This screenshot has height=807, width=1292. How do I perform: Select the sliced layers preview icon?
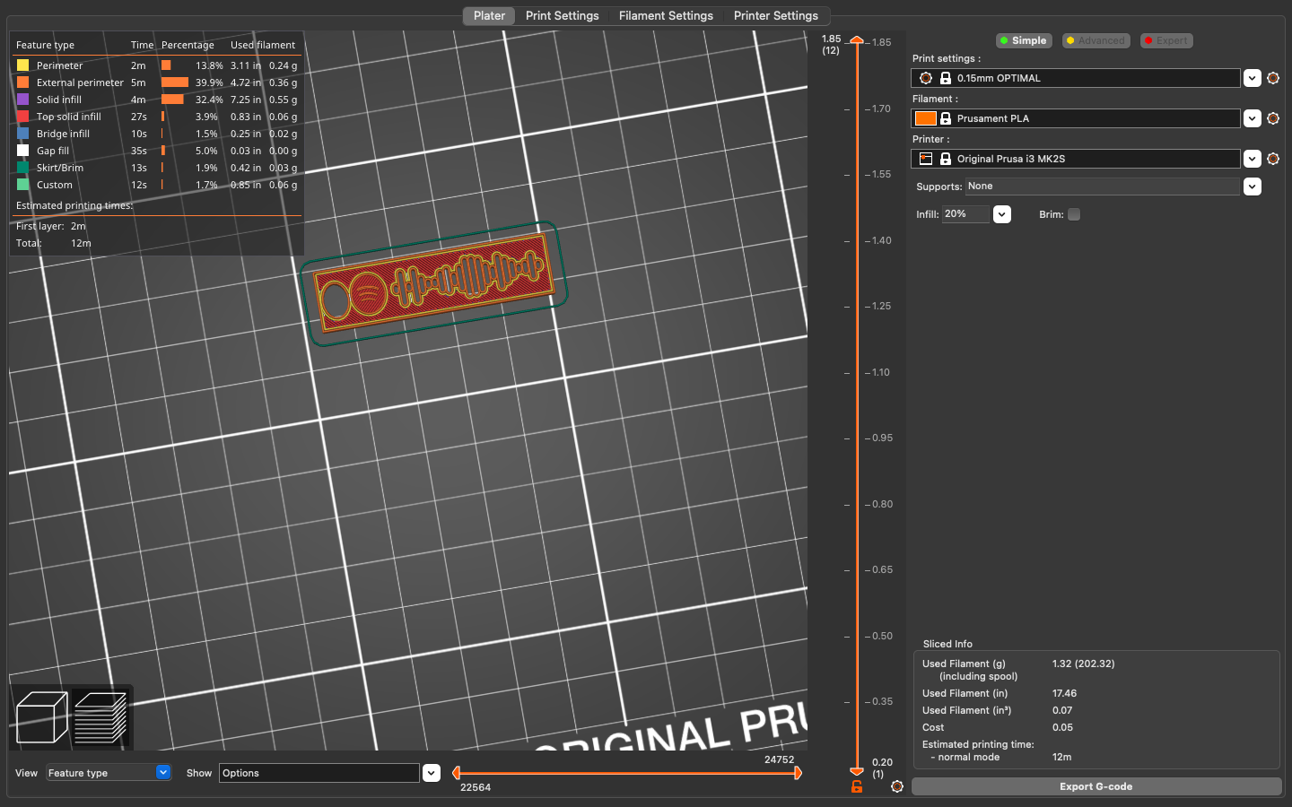click(100, 717)
